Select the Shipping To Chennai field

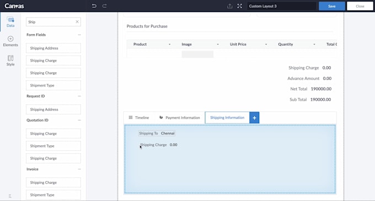157,133
